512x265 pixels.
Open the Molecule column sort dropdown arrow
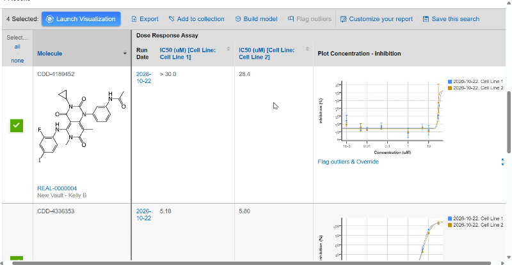click(125, 53)
